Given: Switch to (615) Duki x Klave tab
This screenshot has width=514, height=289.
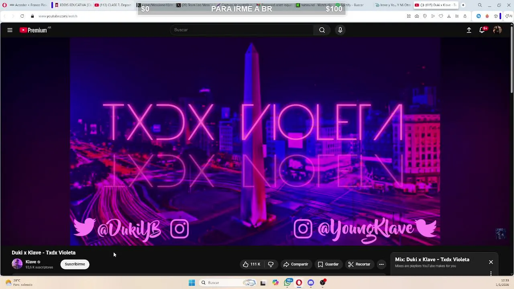Looking at the screenshot, I should (x=436, y=5).
